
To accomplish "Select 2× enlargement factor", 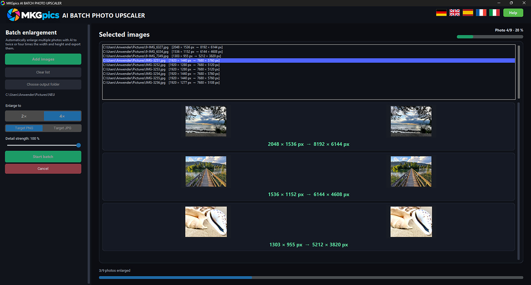I will [24, 116].
